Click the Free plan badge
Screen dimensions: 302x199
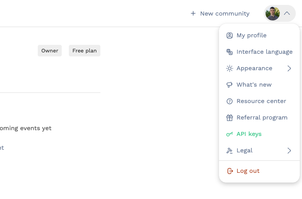(x=84, y=51)
